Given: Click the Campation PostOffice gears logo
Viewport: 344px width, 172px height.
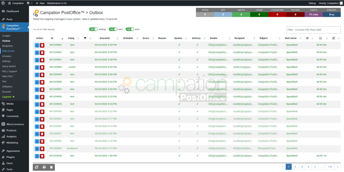Looking at the screenshot, I should [36, 13].
